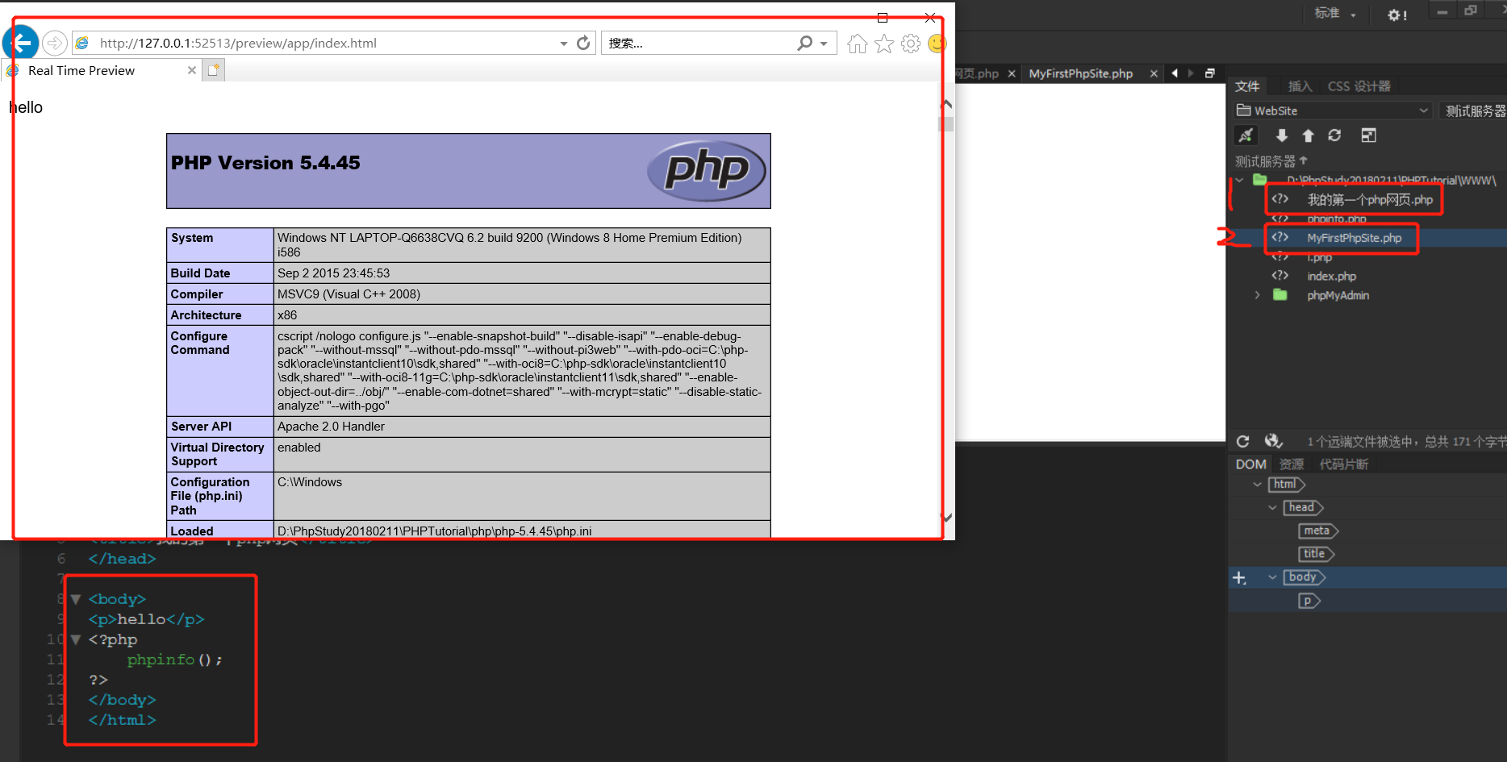Click the php logo in PHP info
This screenshot has width=1507, height=762.
[707, 170]
